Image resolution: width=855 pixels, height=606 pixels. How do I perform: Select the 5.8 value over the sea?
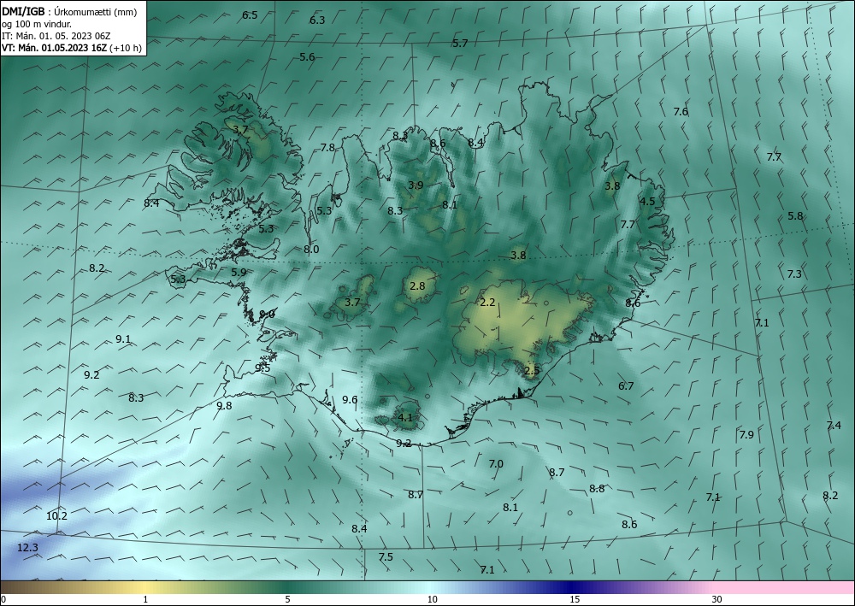point(795,215)
